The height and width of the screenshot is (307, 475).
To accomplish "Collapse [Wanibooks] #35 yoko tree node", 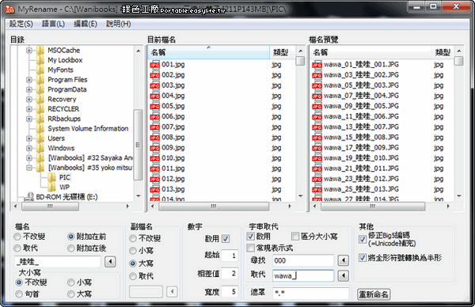I will click(x=29, y=168).
